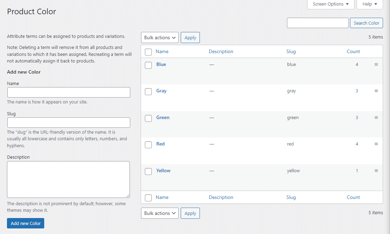Open the Blue color term for editing
The width and height of the screenshot is (390, 234).
(x=161, y=64)
